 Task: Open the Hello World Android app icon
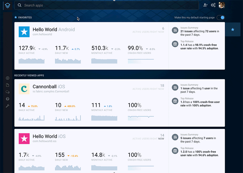tap(24, 32)
